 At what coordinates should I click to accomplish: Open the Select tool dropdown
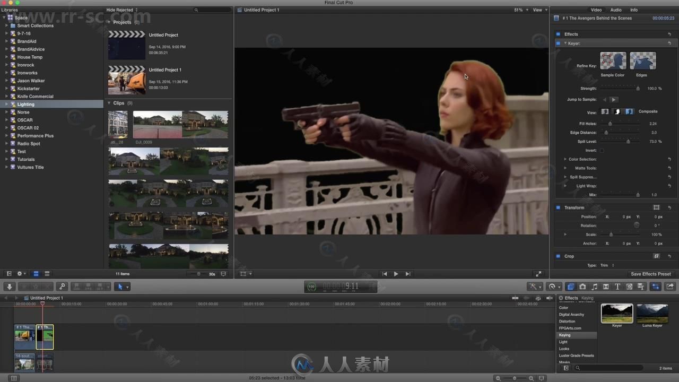pyautogui.click(x=122, y=286)
